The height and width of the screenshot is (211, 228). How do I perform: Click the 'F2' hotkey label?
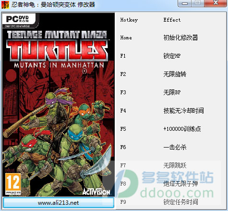tap(123, 74)
